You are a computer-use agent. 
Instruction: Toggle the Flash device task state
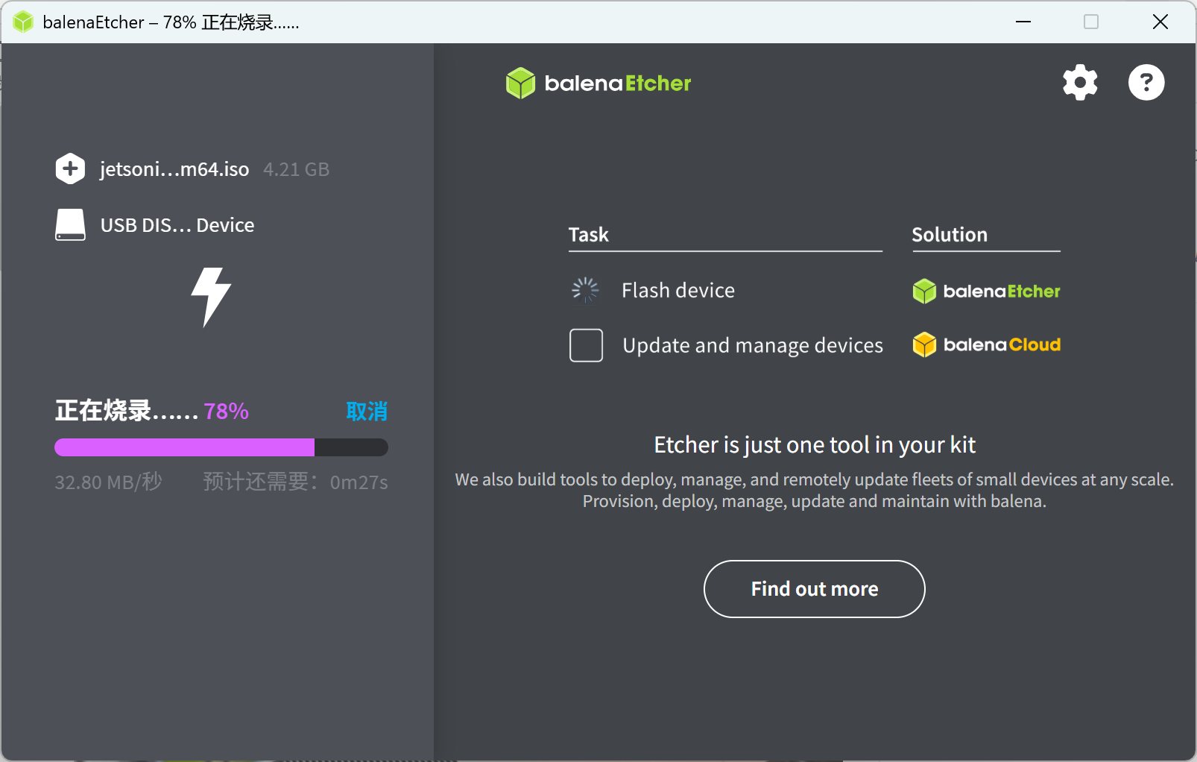[678, 290]
